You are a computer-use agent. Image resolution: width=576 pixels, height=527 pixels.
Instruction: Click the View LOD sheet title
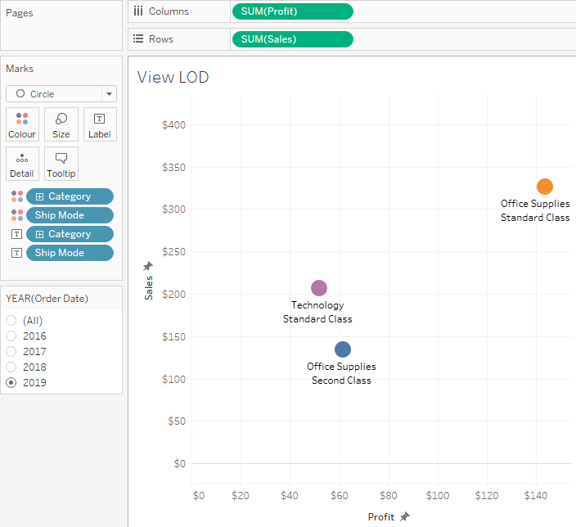[x=173, y=78]
